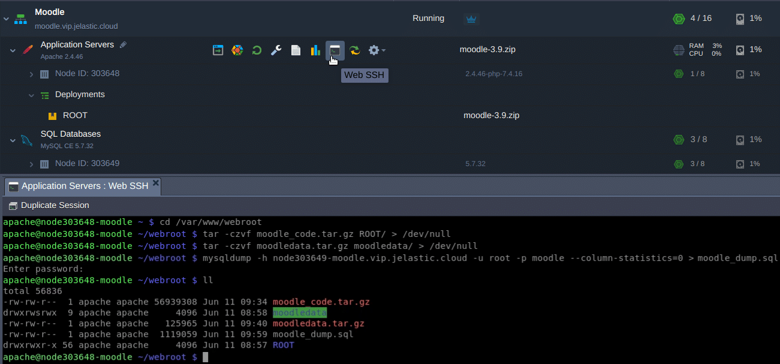This screenshot has height=364, width=780.
Task: Click the Redeploy Containers arrows icon
Action: 355,50
